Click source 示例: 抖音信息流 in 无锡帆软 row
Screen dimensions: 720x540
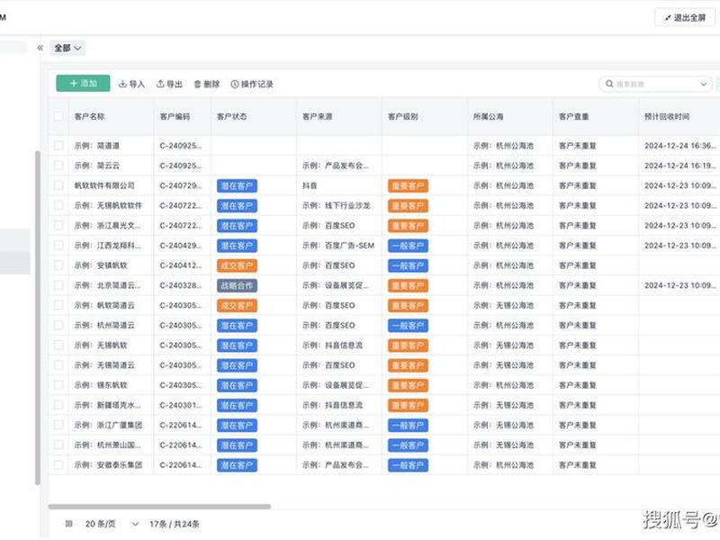point(332,346)
